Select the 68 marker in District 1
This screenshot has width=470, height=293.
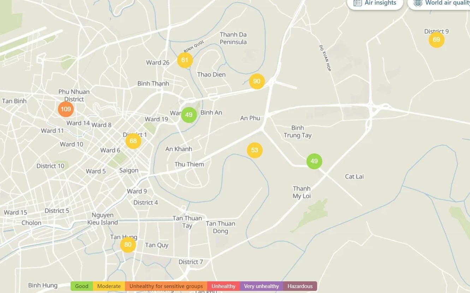(133, 141)
